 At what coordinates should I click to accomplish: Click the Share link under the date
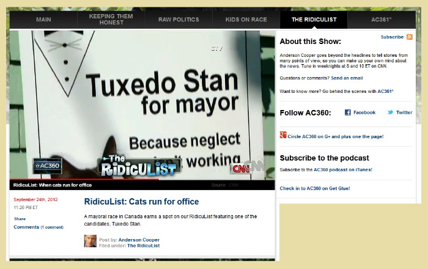[x=20, y=219]
